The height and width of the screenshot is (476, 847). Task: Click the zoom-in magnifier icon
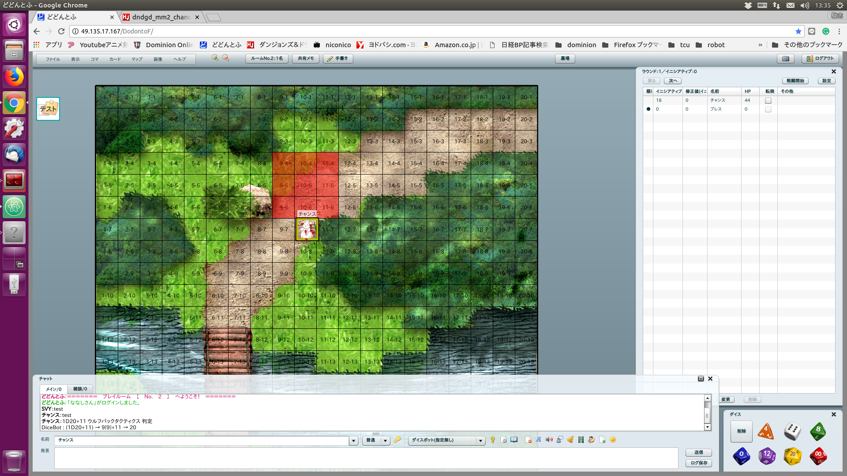pos(215,58)
